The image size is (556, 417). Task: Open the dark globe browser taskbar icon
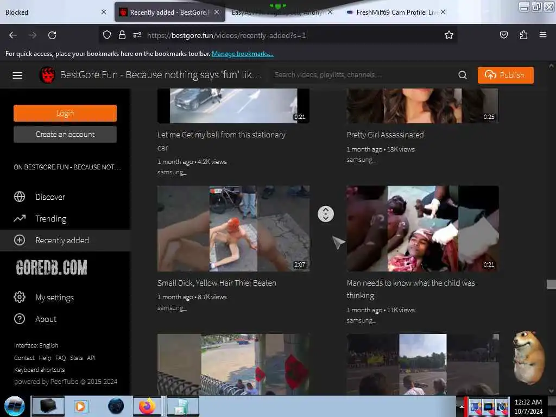pos(116,406)
